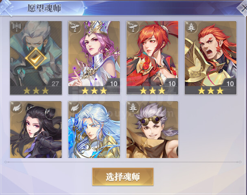Click the 愿望魂师 title header
This screenshot has height=195, width=247.
(44, 8)
